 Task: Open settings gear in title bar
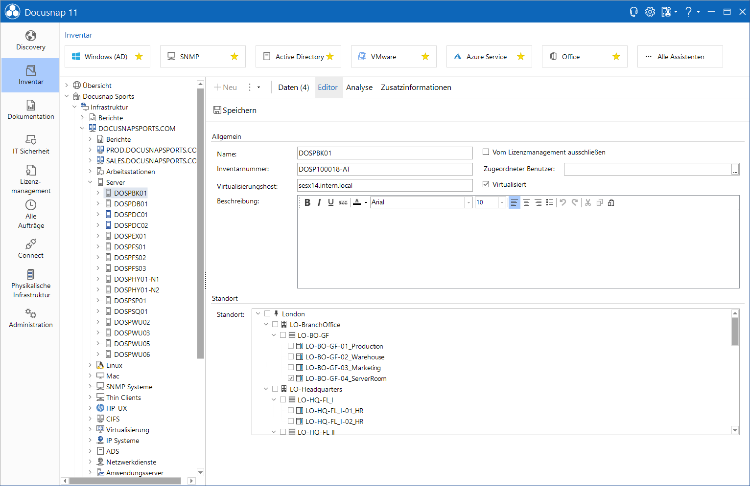tap(650, 12)
